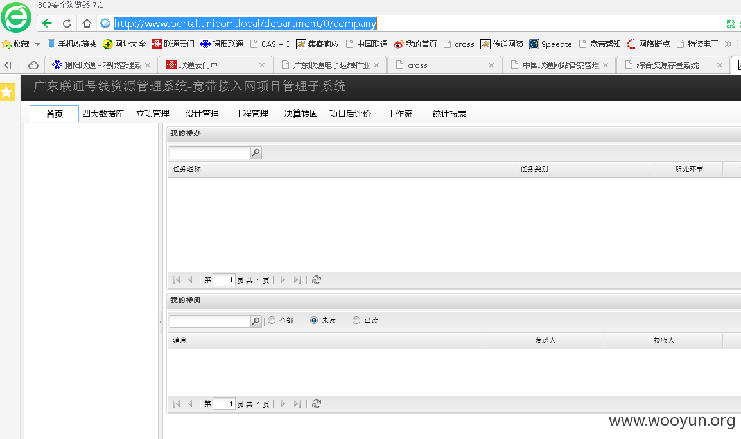Close the cross tab

tap(491, 65)
